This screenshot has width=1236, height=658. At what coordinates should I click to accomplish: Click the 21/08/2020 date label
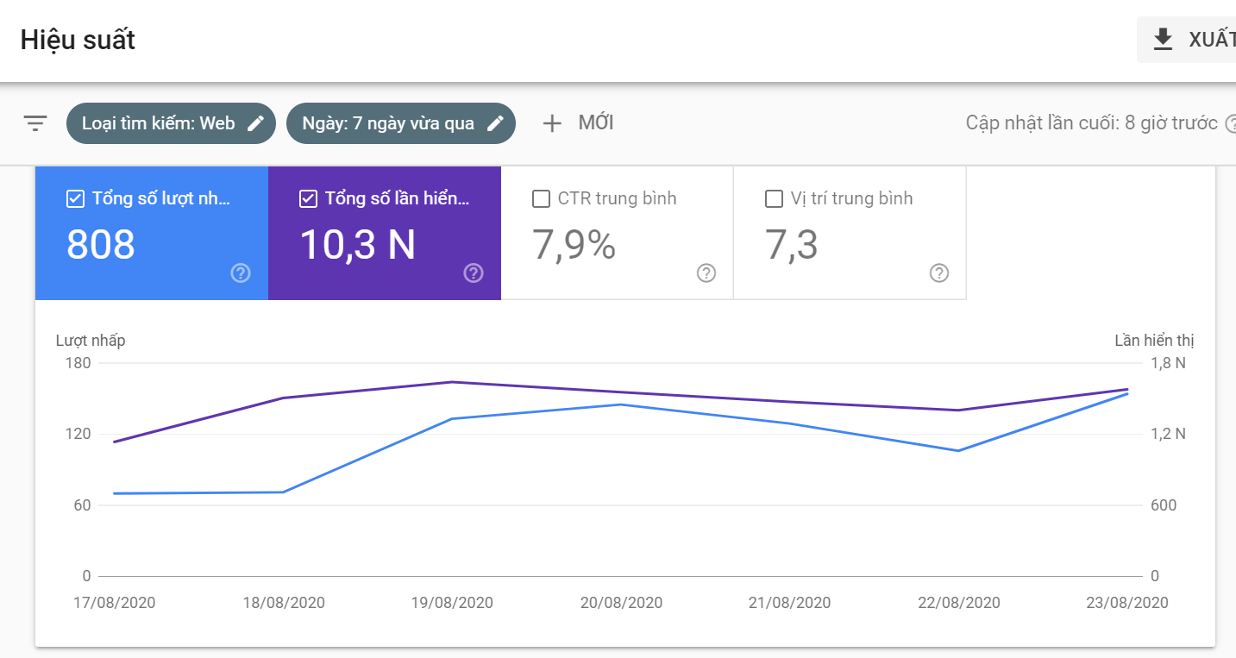click(789, 603)
